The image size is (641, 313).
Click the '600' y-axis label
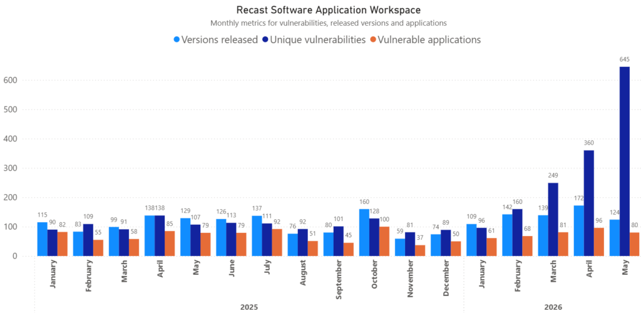[11, 80]
